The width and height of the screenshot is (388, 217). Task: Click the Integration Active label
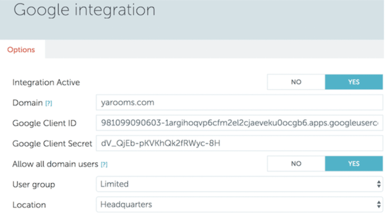coord(46,82)
